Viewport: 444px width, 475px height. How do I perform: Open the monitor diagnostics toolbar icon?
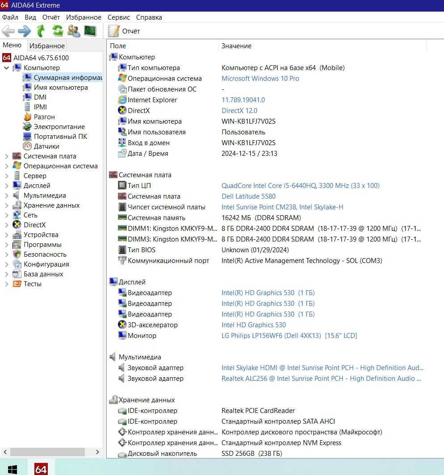coord(90,31)
